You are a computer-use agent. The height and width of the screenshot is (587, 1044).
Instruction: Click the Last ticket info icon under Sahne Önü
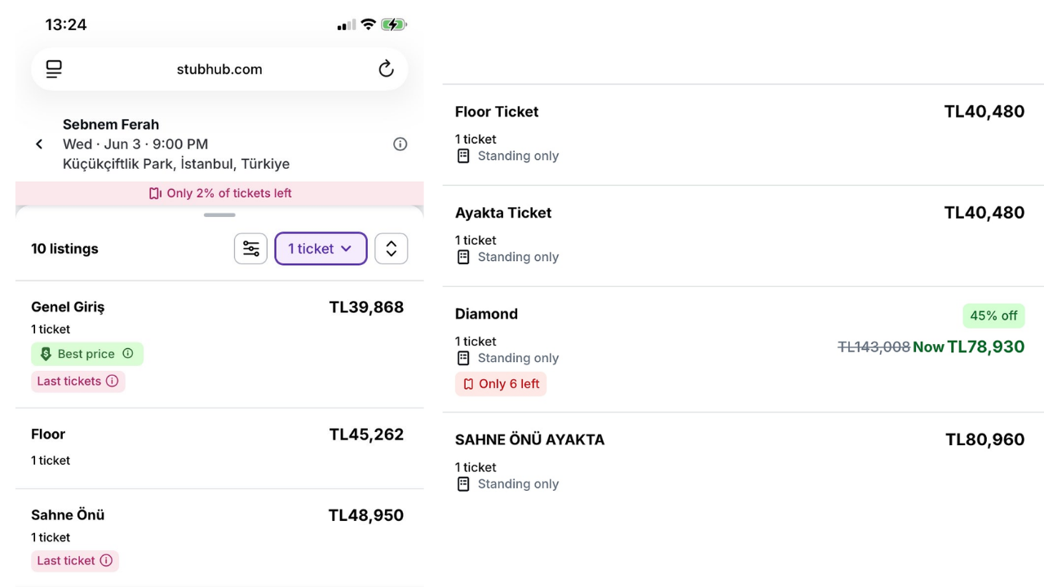[x=106, y=561]
